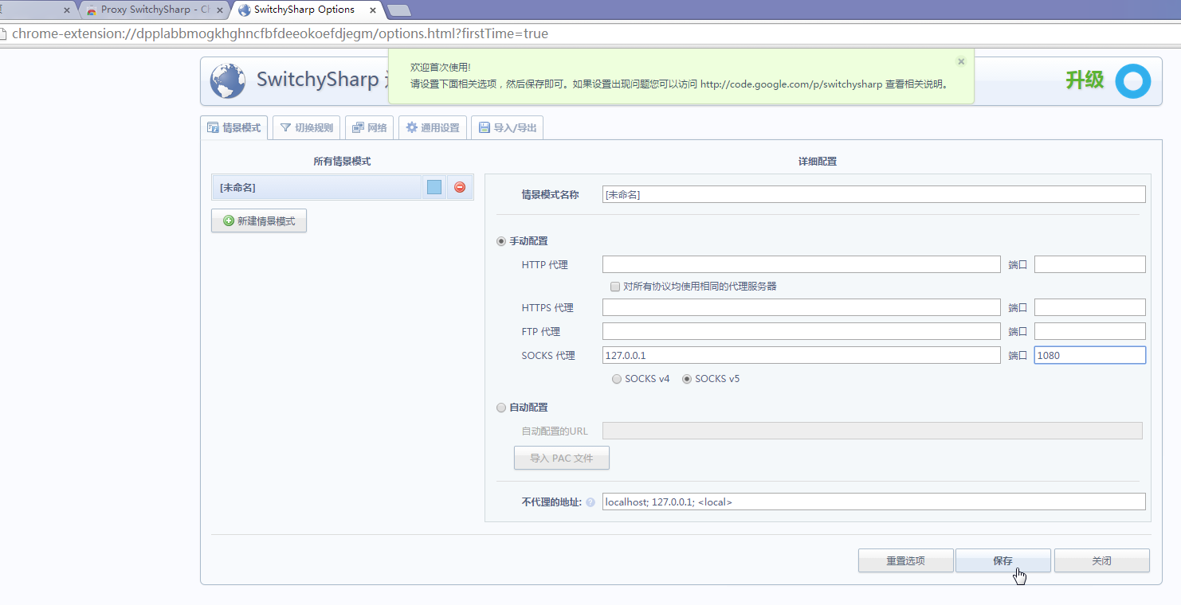
Task: Enable 对所有协议均使用相同的代理服务器 checkbox
Action: tap(615, 287)
